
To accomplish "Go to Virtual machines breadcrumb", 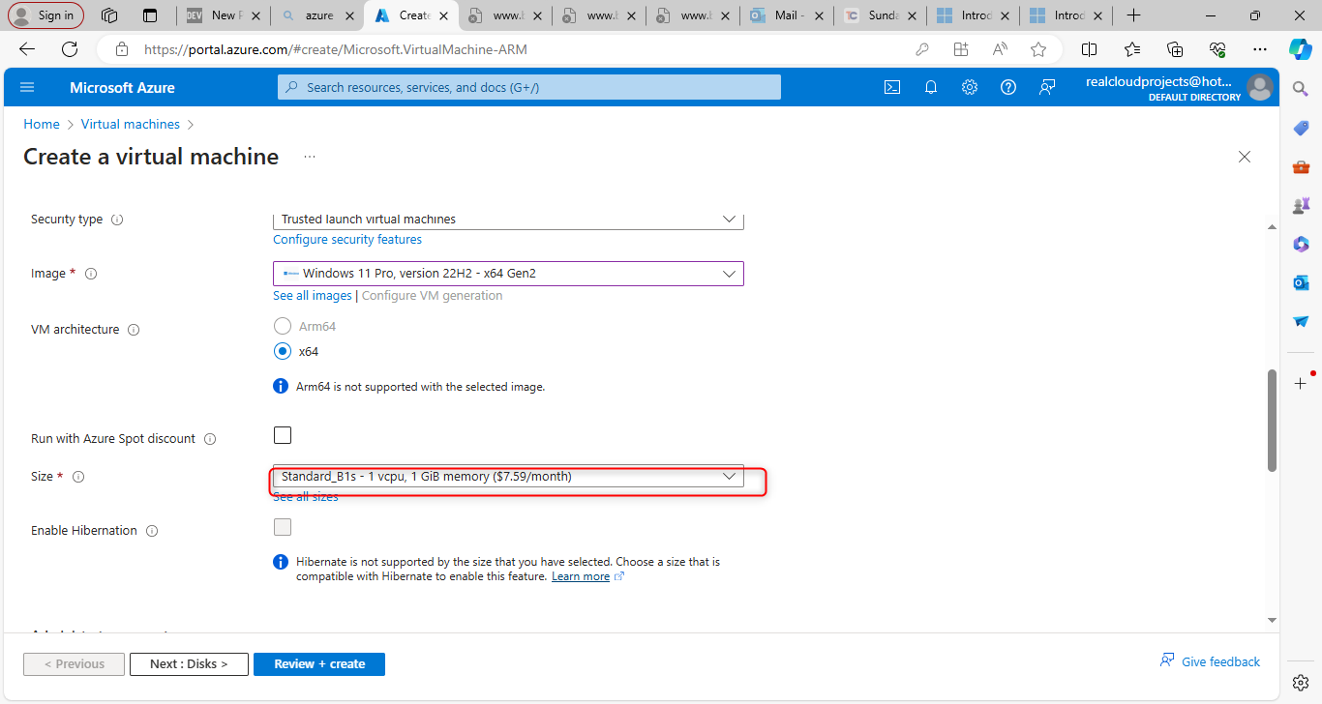I will pyautogui.click(x=131, y=125).
